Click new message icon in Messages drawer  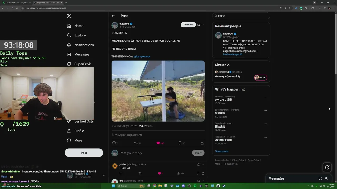point(320,178)
